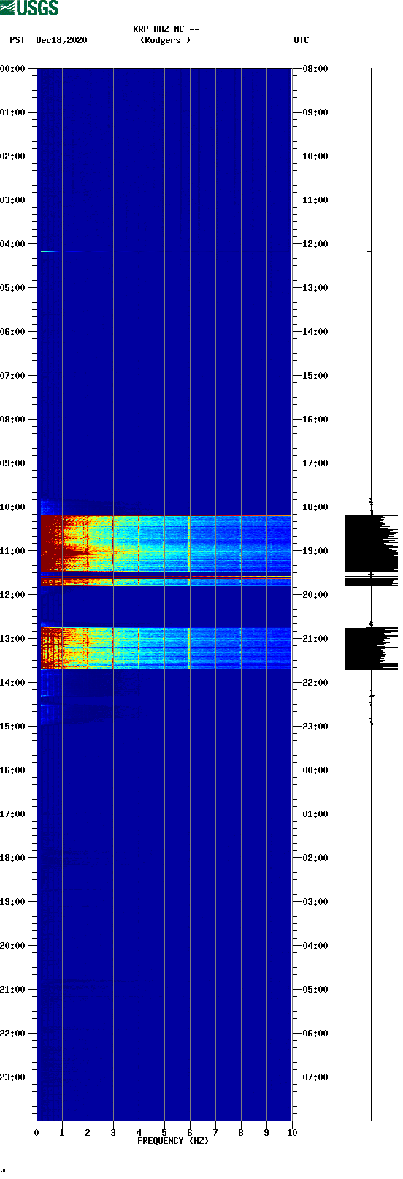Viewport: 403px width, 1179px height.
Task: Click the '18:00' UTC time label
Action: click(x=315, y=507)
